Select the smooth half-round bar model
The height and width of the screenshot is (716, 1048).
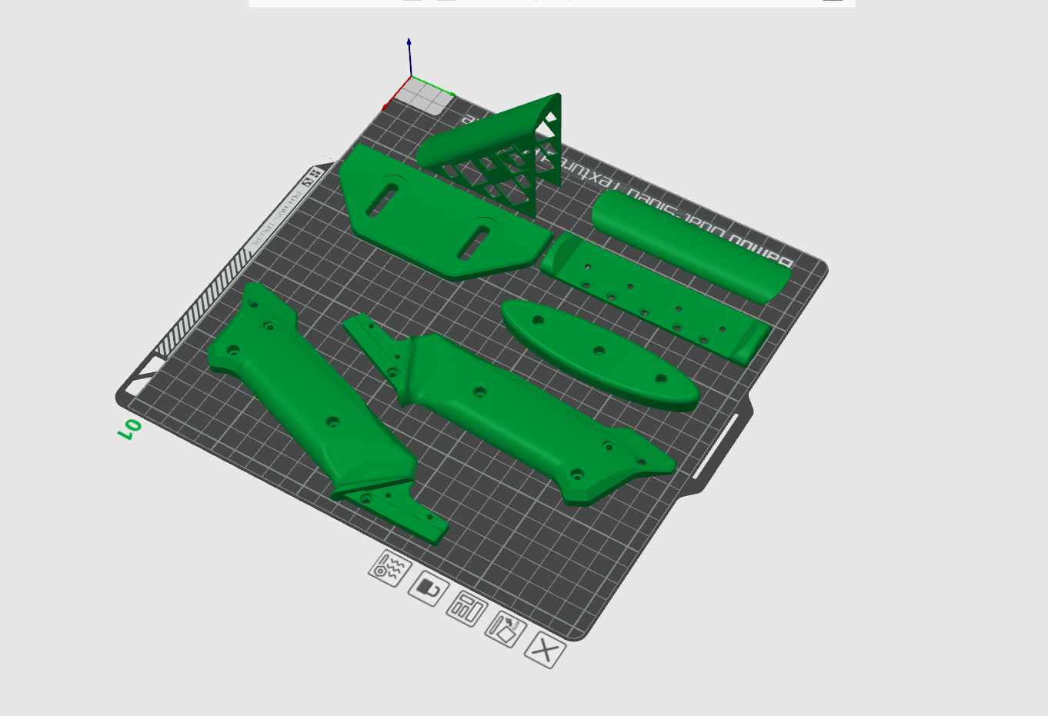(x=691, y=245)
